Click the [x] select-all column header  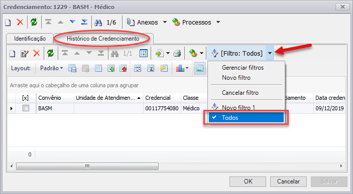pyautogui.click(x=26, y=98)
